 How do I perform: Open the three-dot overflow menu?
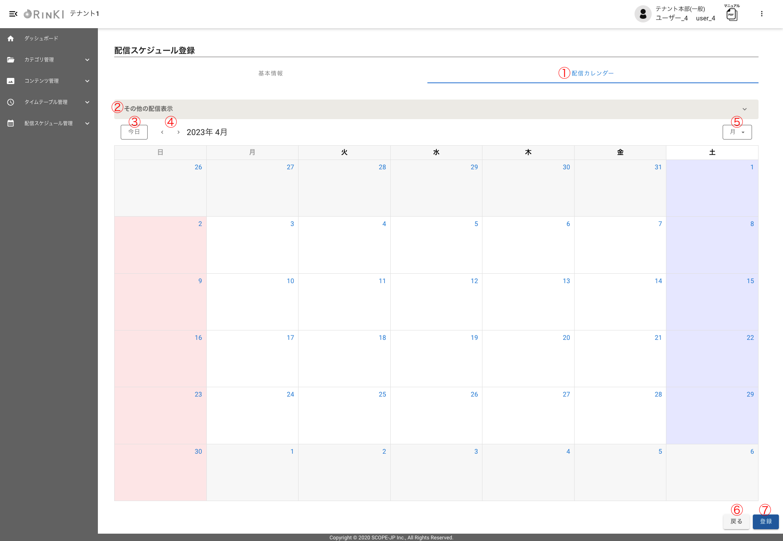[761, 14]
